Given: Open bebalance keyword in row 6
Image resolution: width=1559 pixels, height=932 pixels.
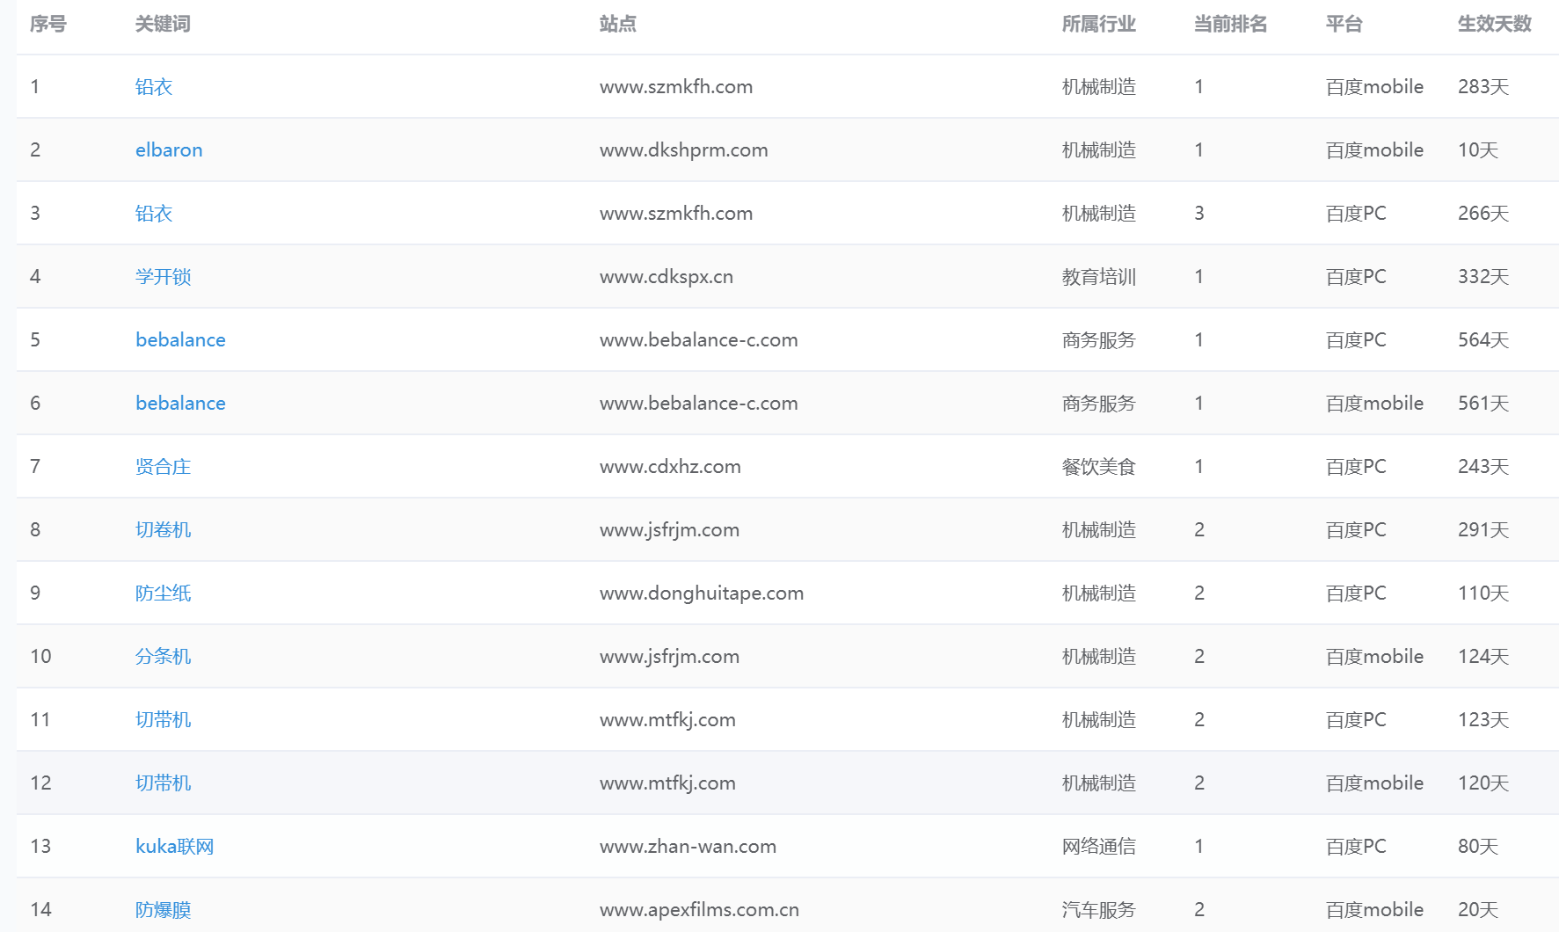Looking at the screenshot, I should coord(180,404).
